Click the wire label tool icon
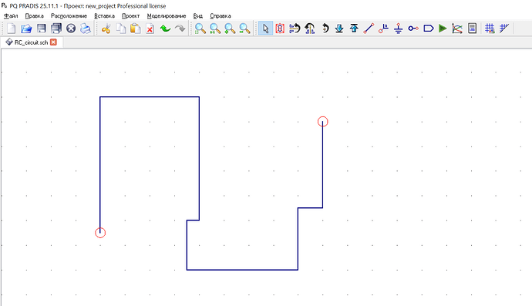Image resolution: width=532 pixels, height=306 pixels. coord(383,29)
